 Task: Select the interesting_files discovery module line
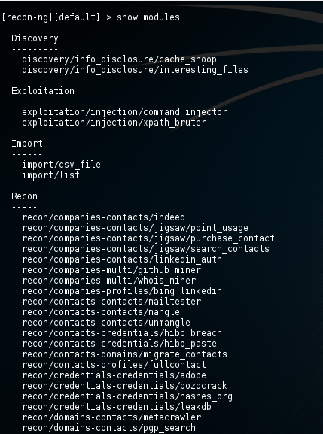(x=136, y=70)
